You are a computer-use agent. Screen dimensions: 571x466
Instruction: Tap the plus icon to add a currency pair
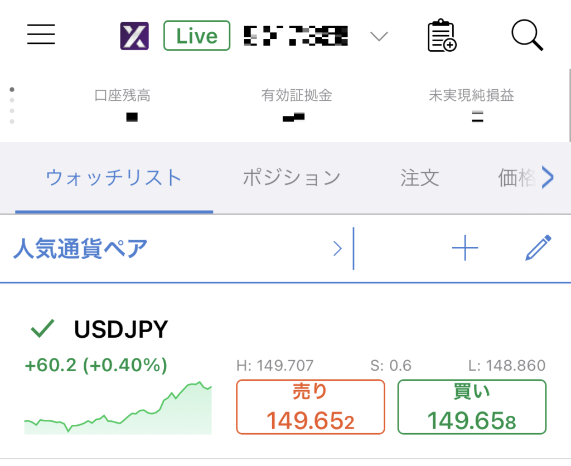click(x=464, y=247)
